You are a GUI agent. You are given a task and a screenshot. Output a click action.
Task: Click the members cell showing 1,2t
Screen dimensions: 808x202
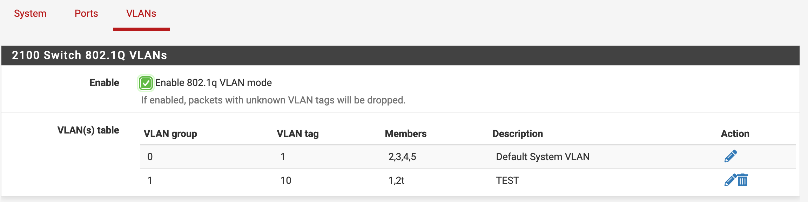tap(396, 180)
